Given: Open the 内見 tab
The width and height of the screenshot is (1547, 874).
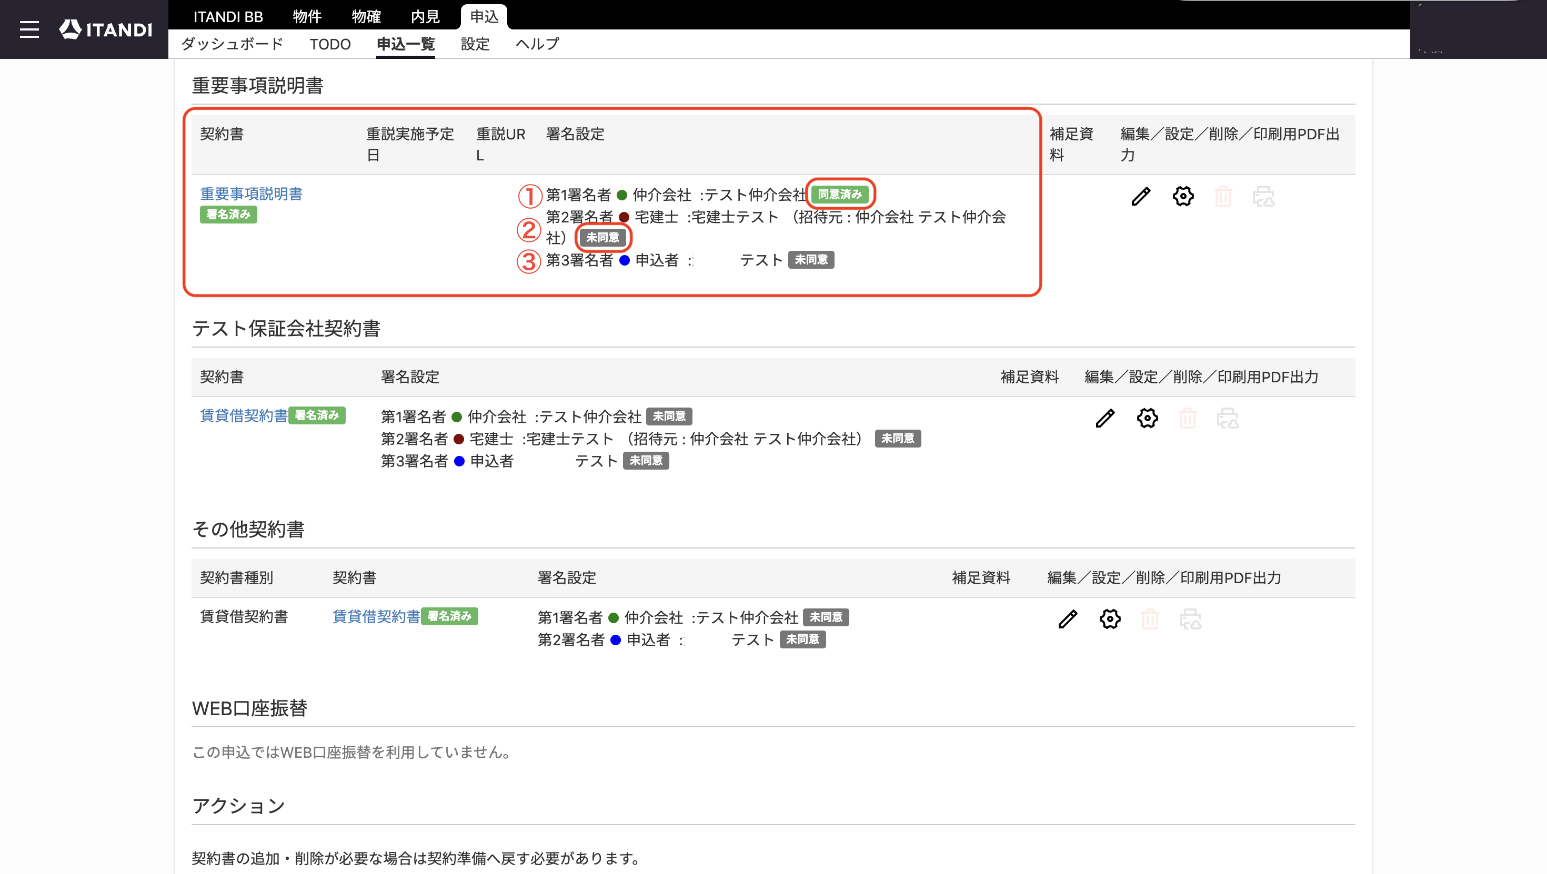Looking at the screenshot, I should point(425,17).
